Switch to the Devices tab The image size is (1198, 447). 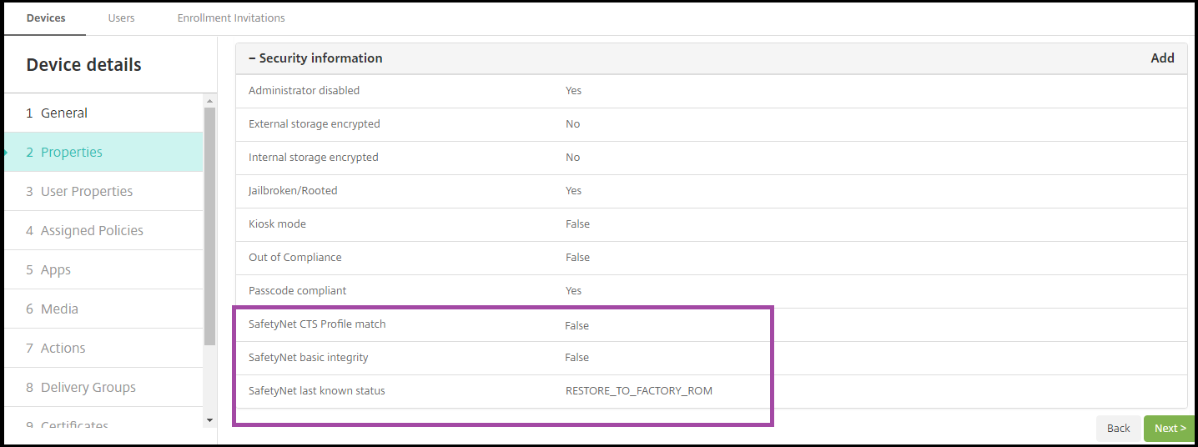[46, 18]
